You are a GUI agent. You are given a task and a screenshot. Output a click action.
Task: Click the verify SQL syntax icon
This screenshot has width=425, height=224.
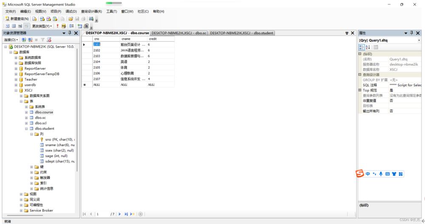click(x=64, y=26)
